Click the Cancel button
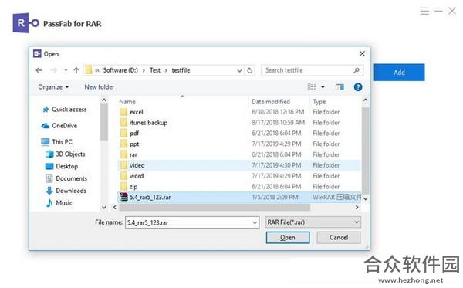The image size is (463, 288). click(x=339, y=238)
